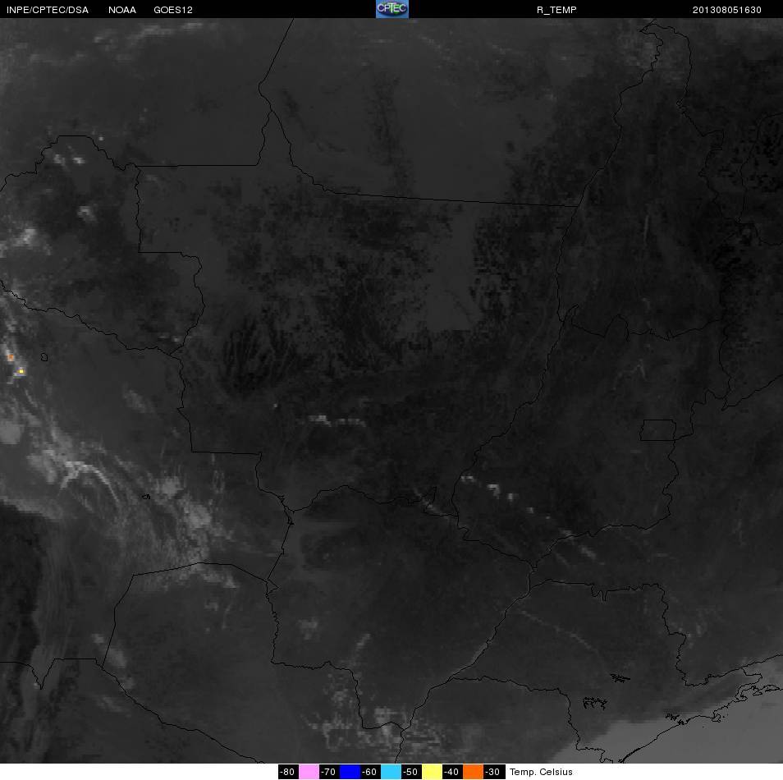
Task: Select the INPE/CPTEC/DSA header text
Action: pyautogui.click(x=48, y=10)
